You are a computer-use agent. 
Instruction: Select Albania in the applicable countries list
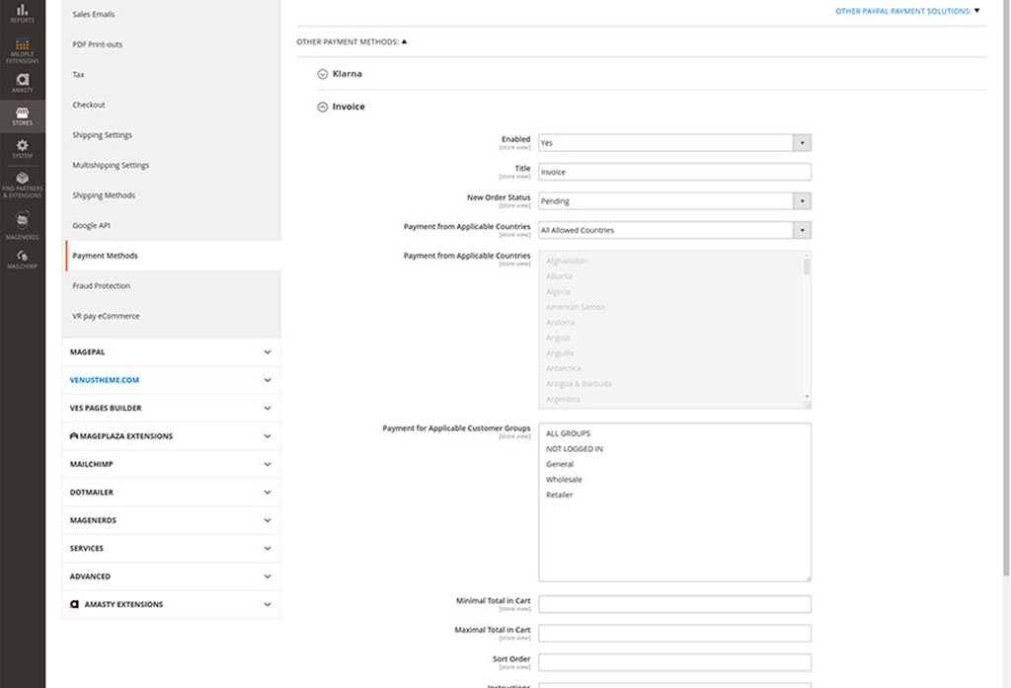(x=560, y=276)
